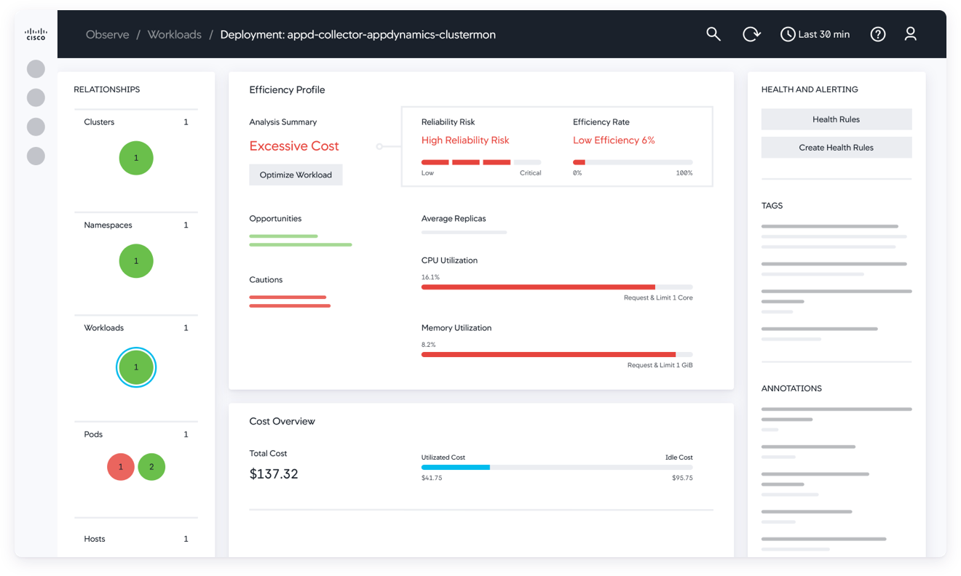Click the Efficiency Profile heading
The image size is (961, 576).
[287, 90]
